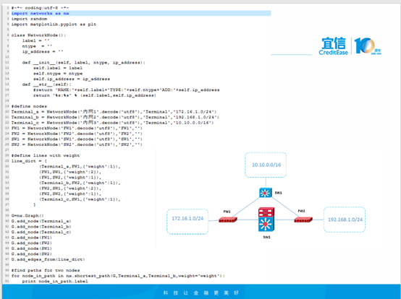Click the CreditEase logo
The height and width of the screenshot is (299, 401).
click(x=334, y=46)
